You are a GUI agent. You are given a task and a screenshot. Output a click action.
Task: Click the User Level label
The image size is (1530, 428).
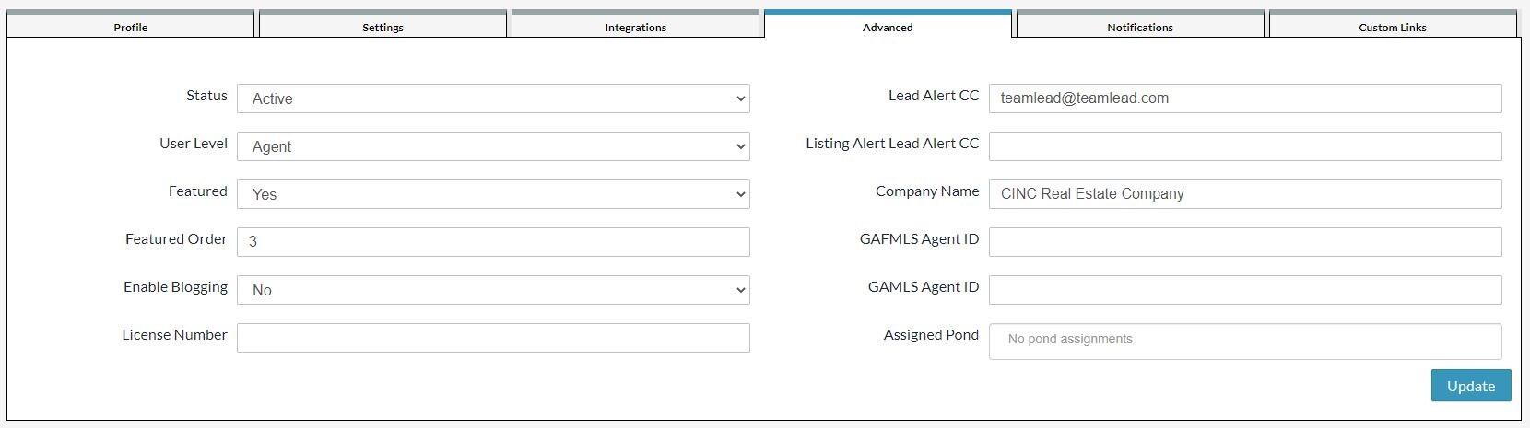(194, 144)
